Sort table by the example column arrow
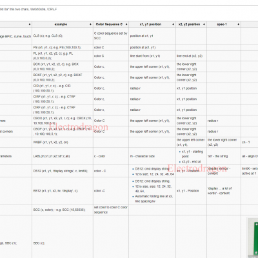This screenshot has height=258, width=258. (x=90, y=25)
